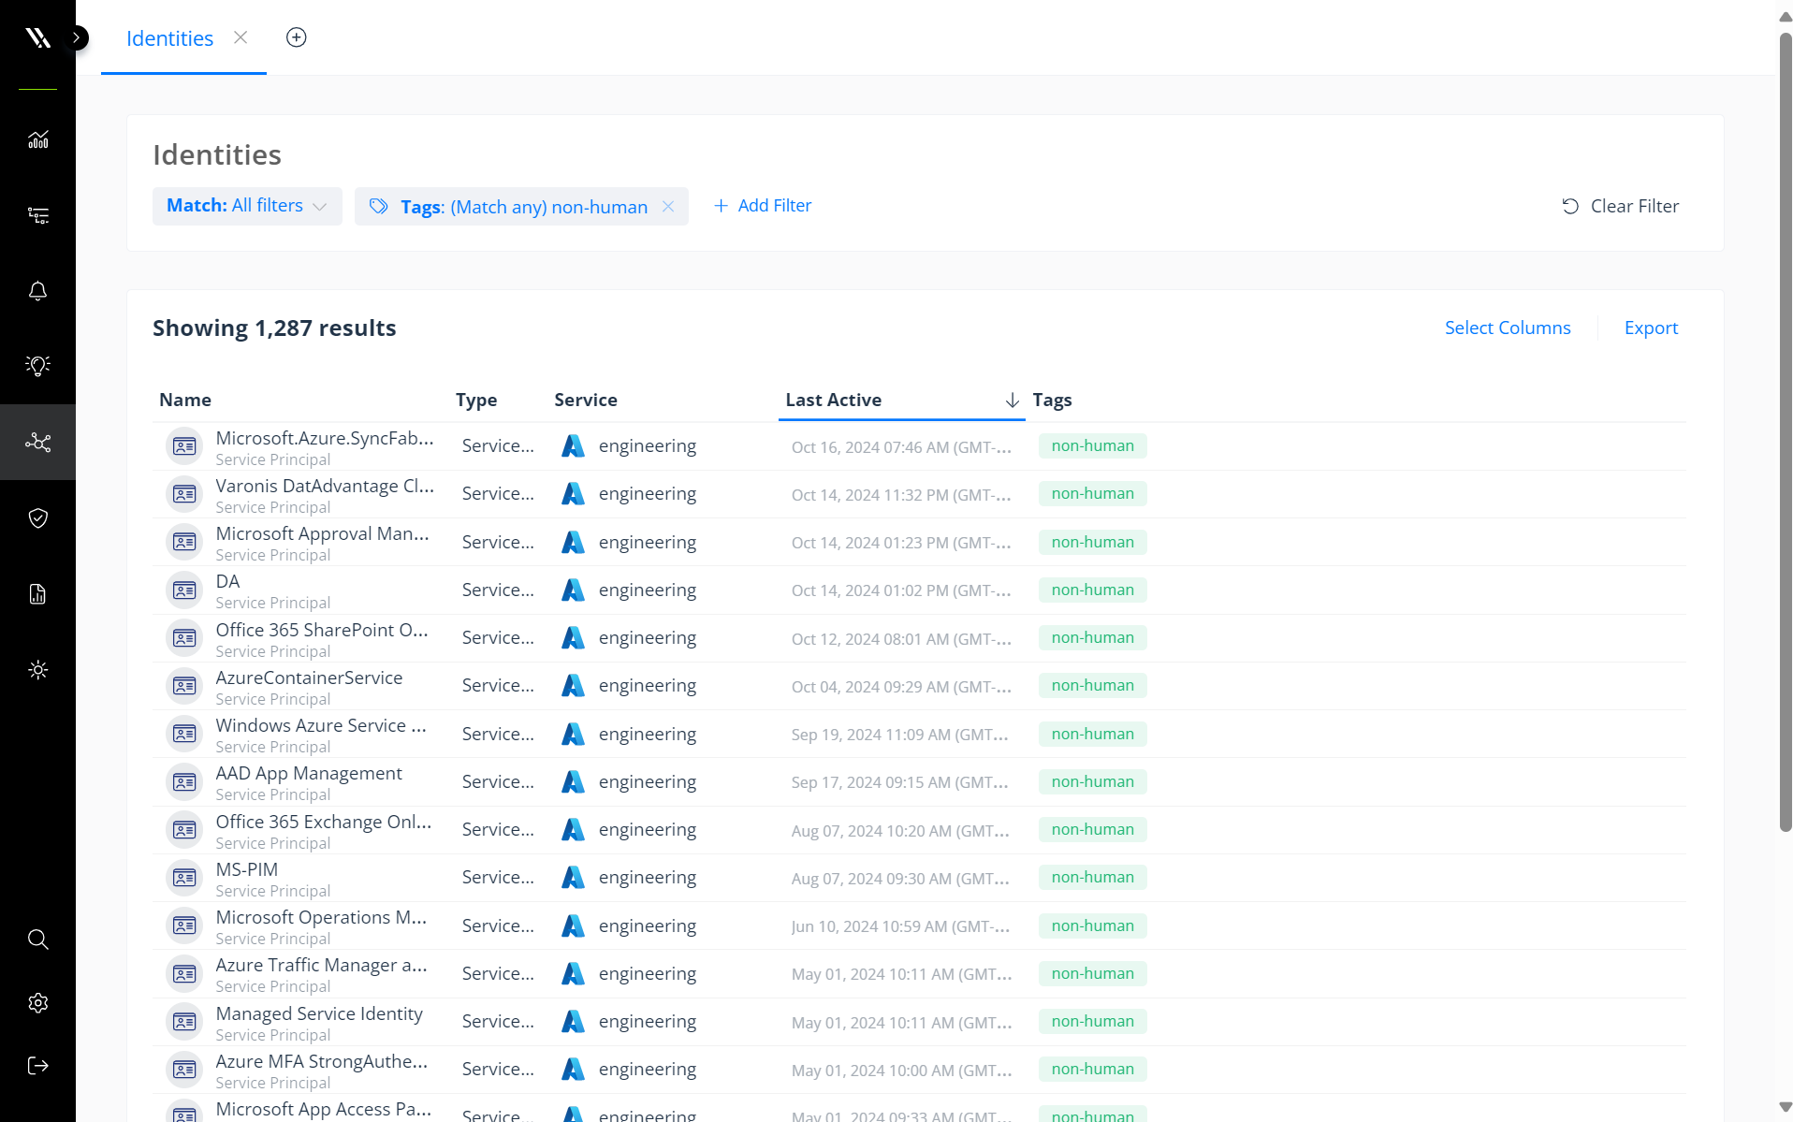Sort by the Service column header
The width and height of the screenshot is (1793, 1122).
(586, 400)
